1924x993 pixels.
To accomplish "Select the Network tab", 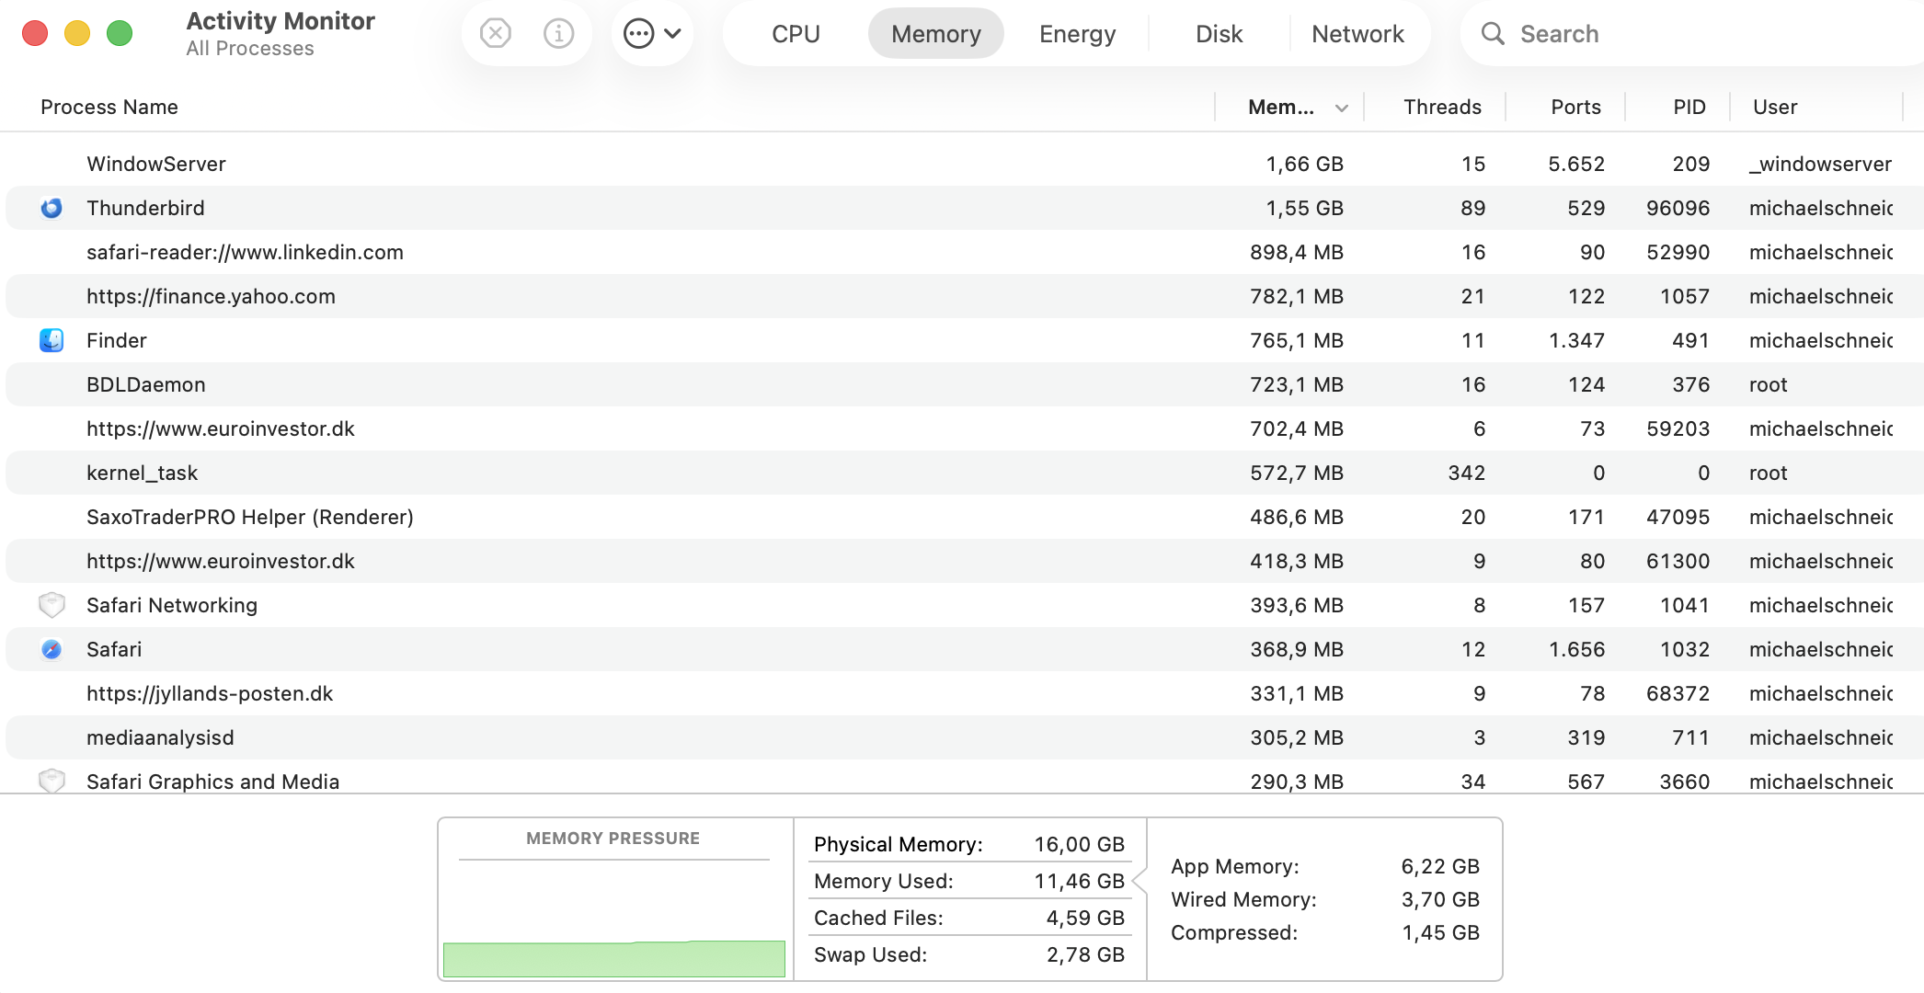I will [x=1357, y=34].
